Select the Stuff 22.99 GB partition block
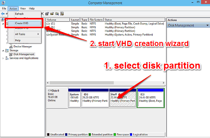The width and height of the screenshot is (210, 138). (123, 98)
